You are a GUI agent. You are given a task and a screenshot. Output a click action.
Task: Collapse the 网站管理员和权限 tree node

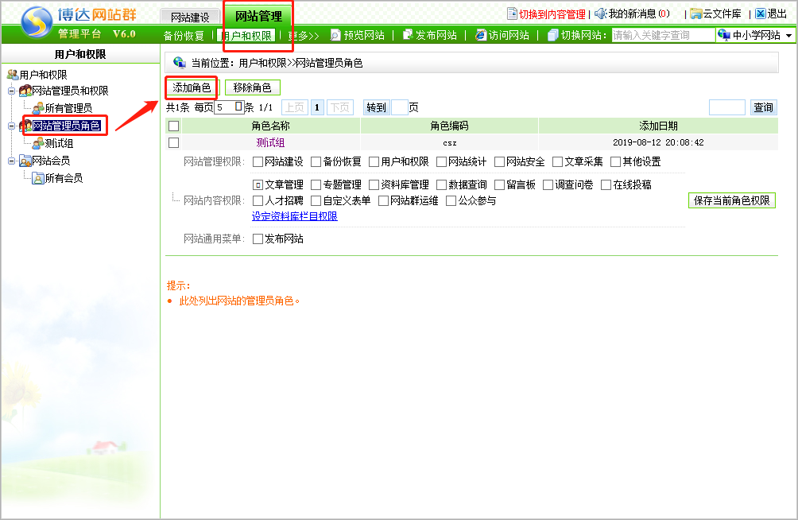(11, 91)
